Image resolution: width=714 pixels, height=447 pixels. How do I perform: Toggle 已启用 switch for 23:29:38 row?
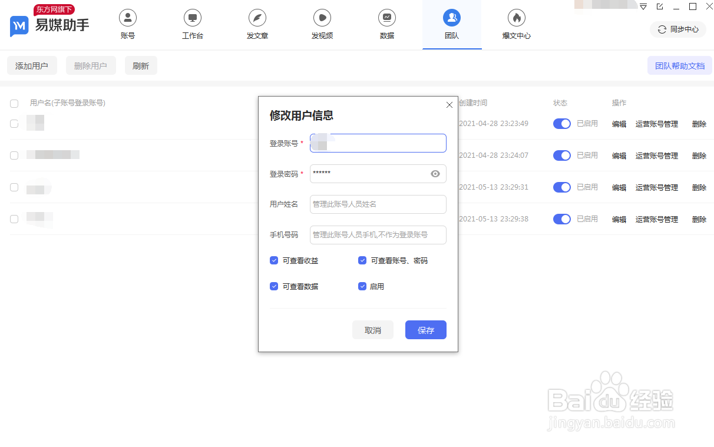click(562, 219)
